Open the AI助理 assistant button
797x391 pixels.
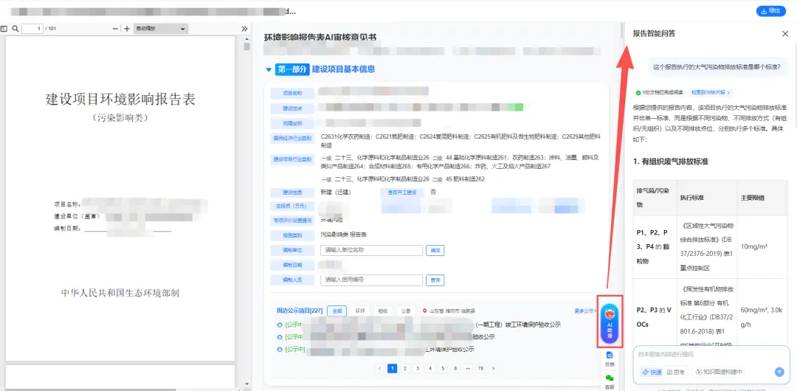pyautogui.click(x=610, y=322)
